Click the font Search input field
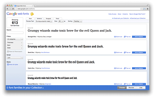 tap(15, 33)
